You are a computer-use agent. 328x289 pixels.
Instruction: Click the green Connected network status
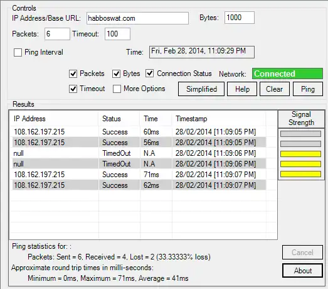(x=287, y=74)
